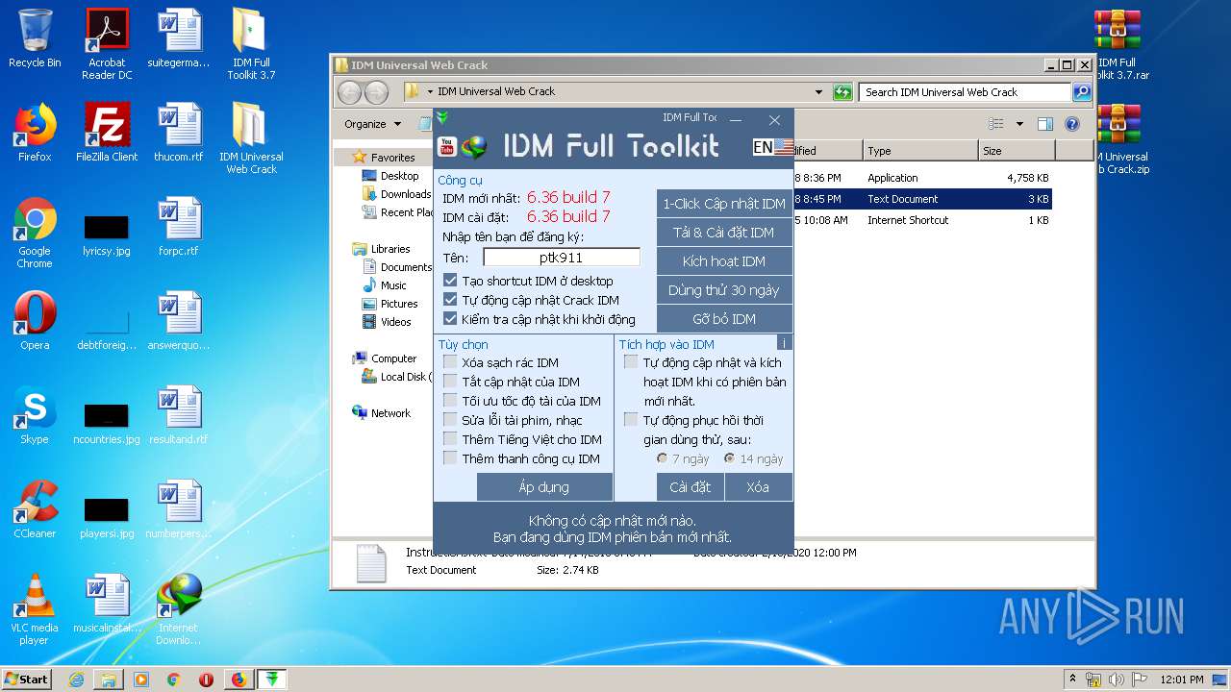The width and height of the screenshot is (1231, 692).
Task: Click the IDM globe logo in toolkit header
Action: tap(474, 147)
